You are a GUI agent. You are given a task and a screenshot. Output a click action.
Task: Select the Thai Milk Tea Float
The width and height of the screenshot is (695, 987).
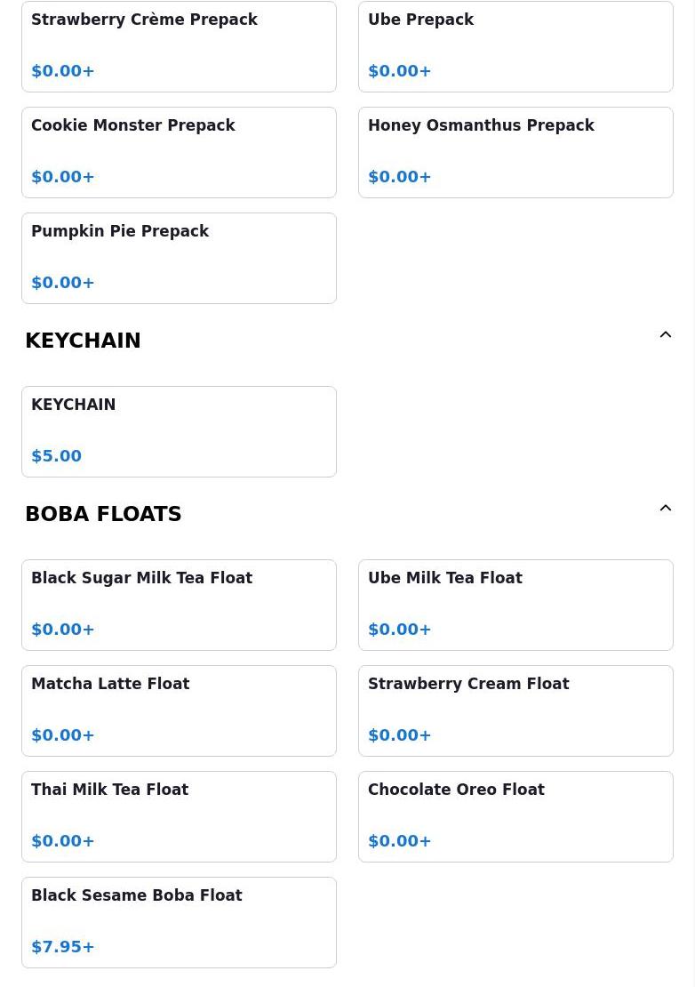coord(179,816)
